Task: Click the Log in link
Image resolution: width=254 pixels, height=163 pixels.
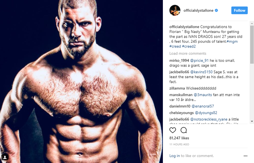Action: (x=175, y=156)
